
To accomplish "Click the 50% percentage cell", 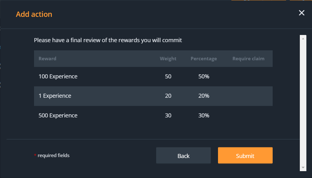I will click(x=204, y=77).
